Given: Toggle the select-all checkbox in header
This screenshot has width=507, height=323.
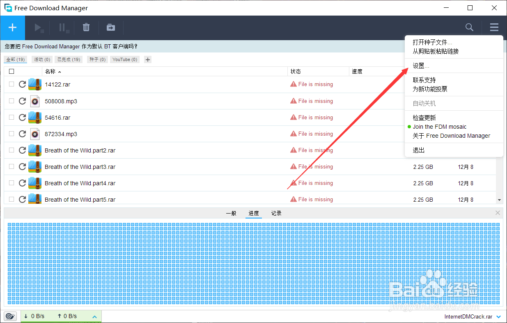Looking at the screenshot, I should (x=11, y=71).
